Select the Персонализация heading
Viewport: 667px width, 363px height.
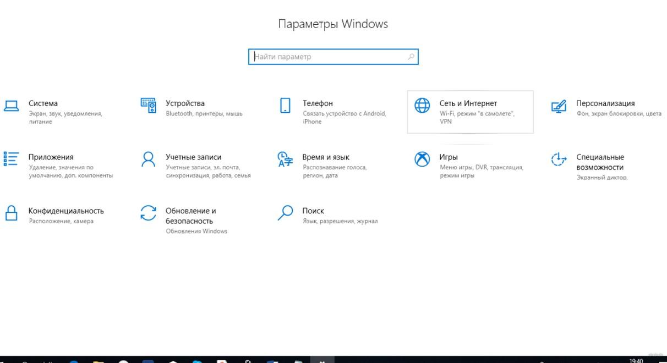605,103
